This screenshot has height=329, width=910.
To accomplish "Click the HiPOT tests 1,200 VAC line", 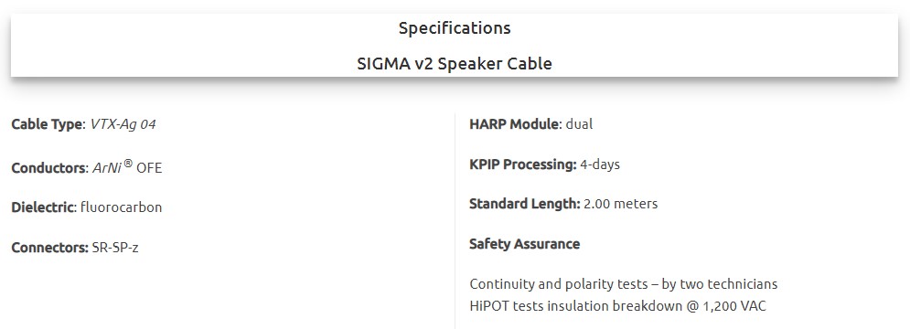I will click(618, 306).
